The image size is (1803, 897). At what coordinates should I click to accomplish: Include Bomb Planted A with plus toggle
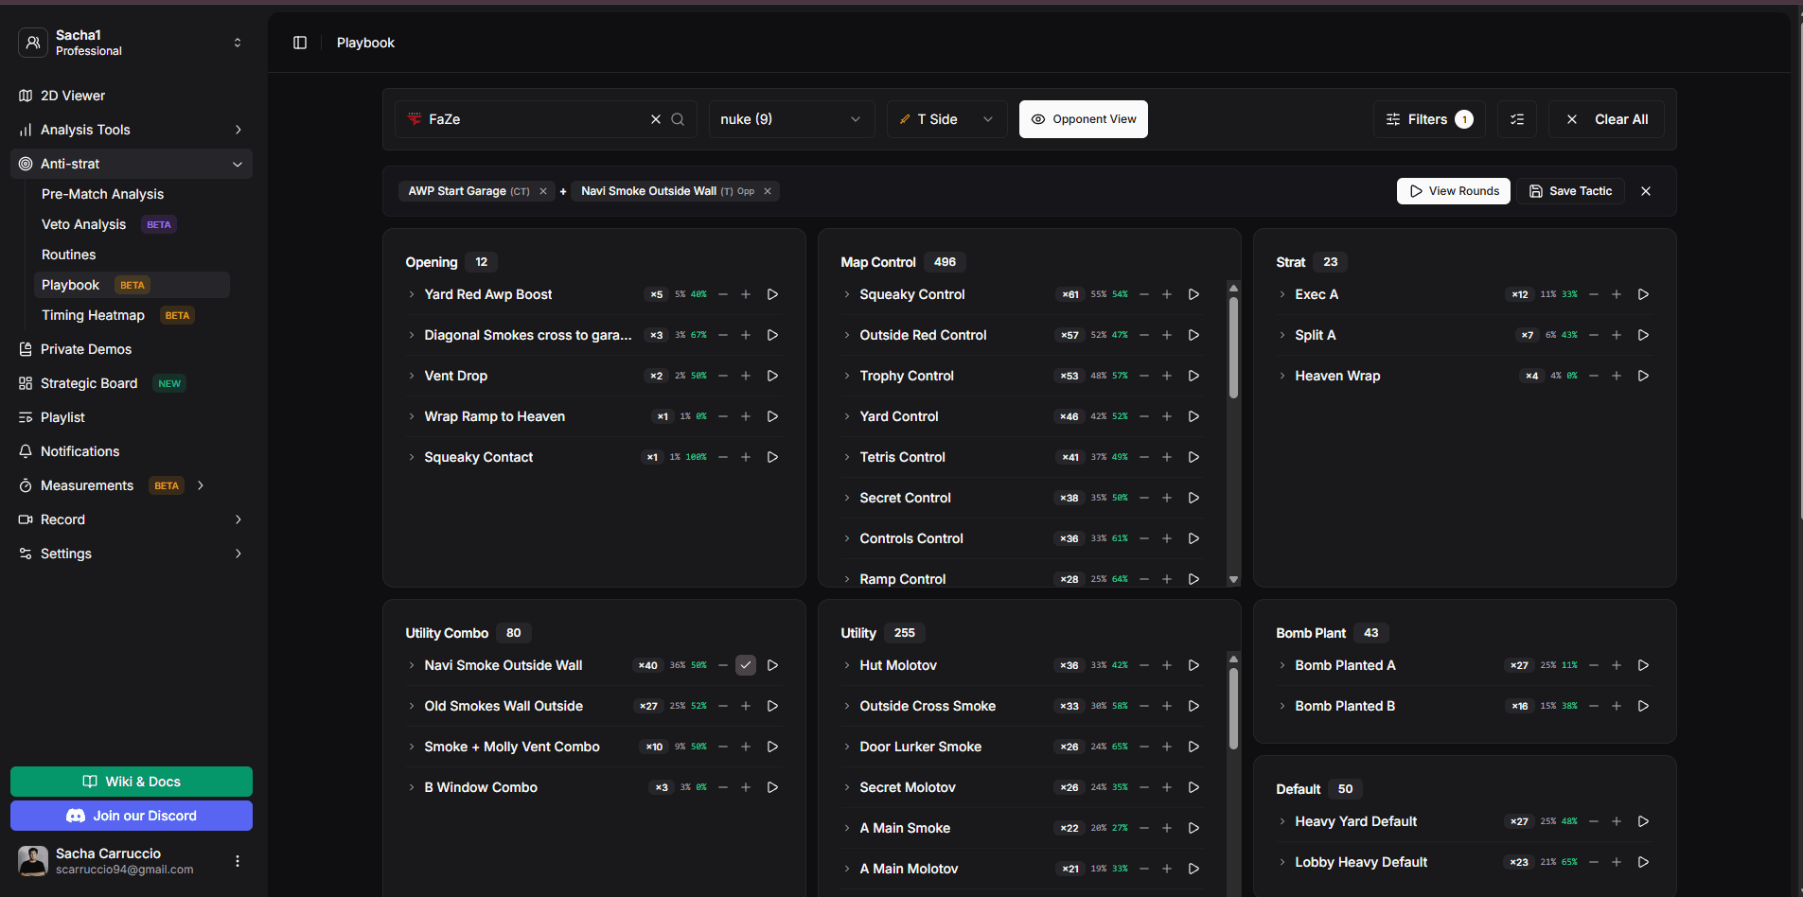(1617, 665)
